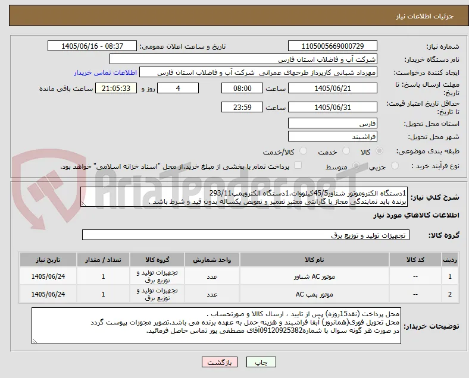Click the need number field 1105005669000729
This screenshot has height=378, width=469.
pos(333,46)
